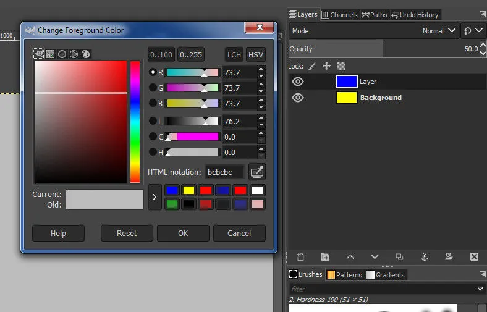Select the color Wheel selector icon
Viewport: 487px width, 312px height.
[74, 54]
